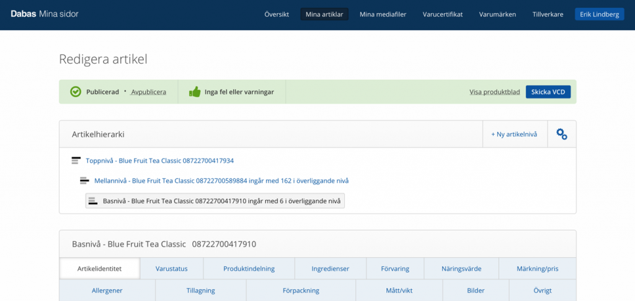Open the Varumärken page
Screen dimensions: 635x301
(497, 15)
